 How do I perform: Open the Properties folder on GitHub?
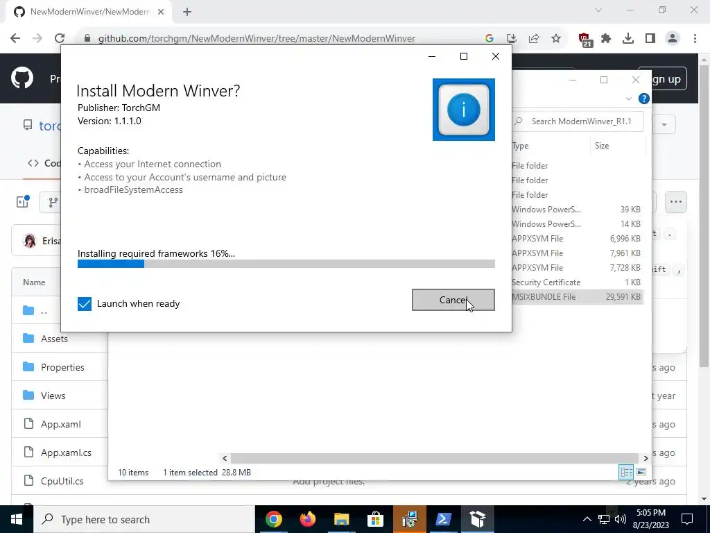[62, 367]
